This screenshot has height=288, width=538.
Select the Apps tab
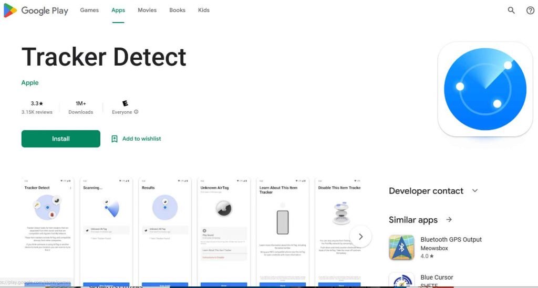pyautogui.click(x=118, y=10)
